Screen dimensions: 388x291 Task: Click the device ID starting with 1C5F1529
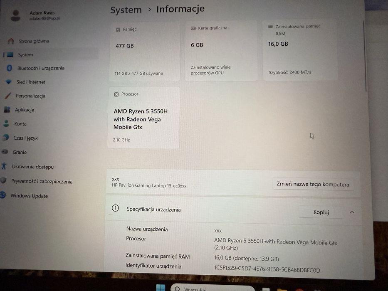tap(267, 269)
